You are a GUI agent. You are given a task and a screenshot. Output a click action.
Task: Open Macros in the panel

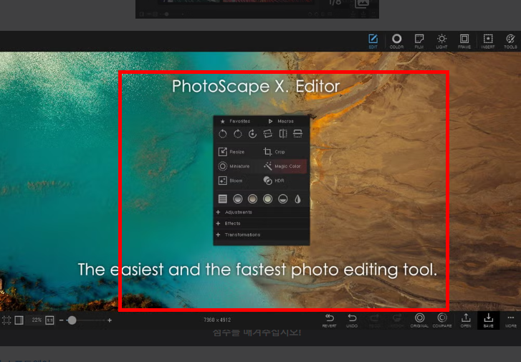(281, 121)
